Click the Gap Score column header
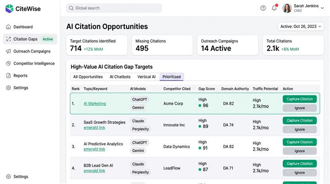 click(206, 89)
